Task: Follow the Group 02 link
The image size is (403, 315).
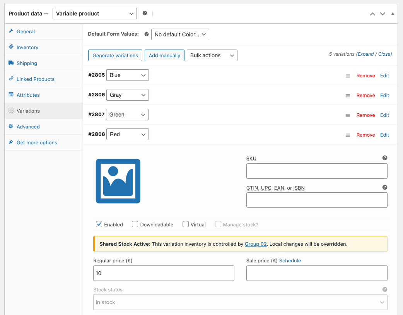Action: (256, 244)
